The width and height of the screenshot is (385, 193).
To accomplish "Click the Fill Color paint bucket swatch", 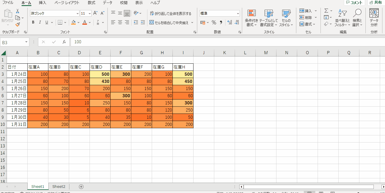I will (x=73, y=22).
